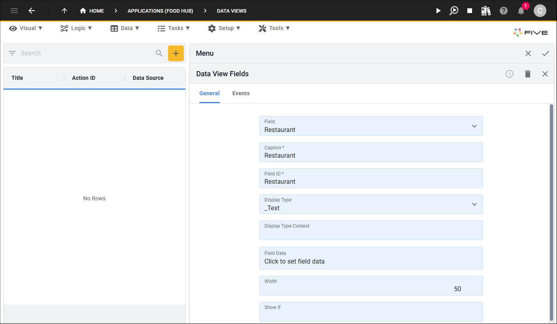Screen dimensions: 557x324
Task: Open the Visual menu
Action: (x=26, y=28)
